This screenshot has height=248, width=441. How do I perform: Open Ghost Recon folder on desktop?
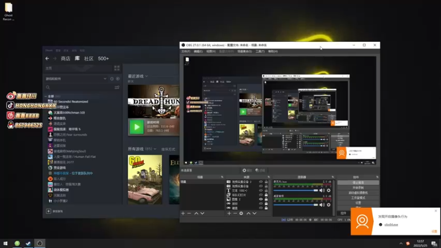pos(8,11)
